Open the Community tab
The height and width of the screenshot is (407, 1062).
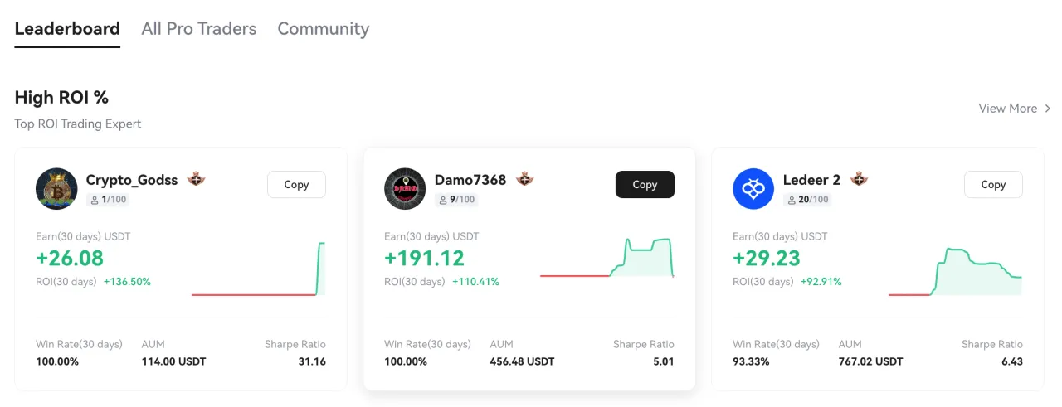click(x=323, y=28)
